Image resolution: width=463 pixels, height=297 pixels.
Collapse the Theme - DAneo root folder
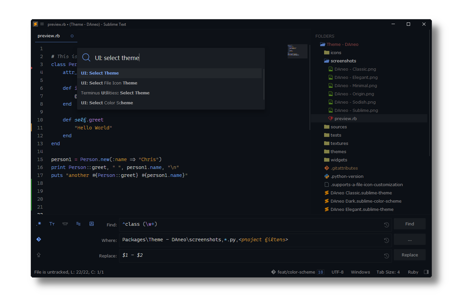coord(323,44)
